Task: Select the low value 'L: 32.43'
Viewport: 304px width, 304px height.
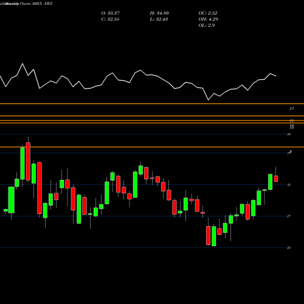Action: click(x=159, y=19)
